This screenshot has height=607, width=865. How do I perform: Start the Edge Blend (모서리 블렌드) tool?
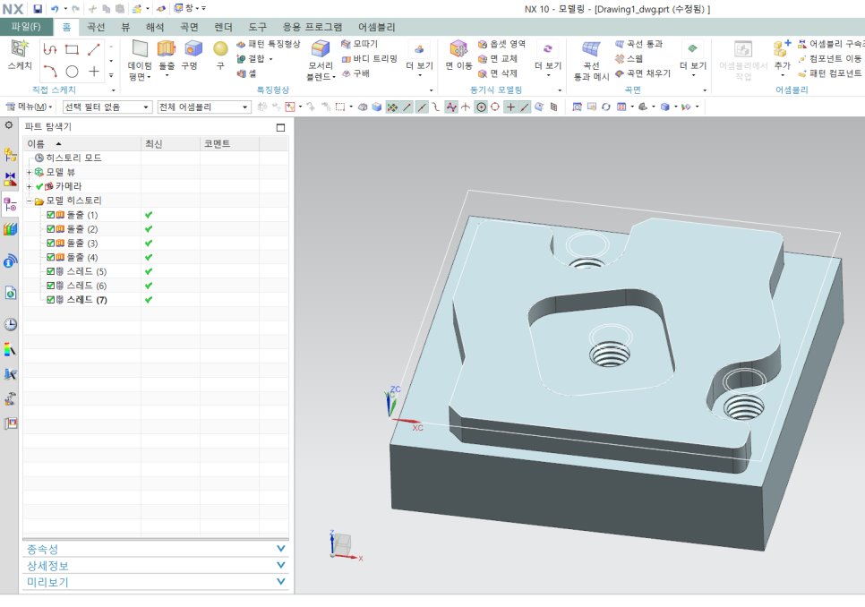coord(321,60)
